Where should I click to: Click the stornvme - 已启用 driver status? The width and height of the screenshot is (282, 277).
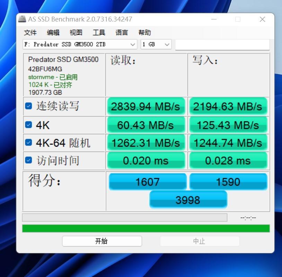click(53, 77)
